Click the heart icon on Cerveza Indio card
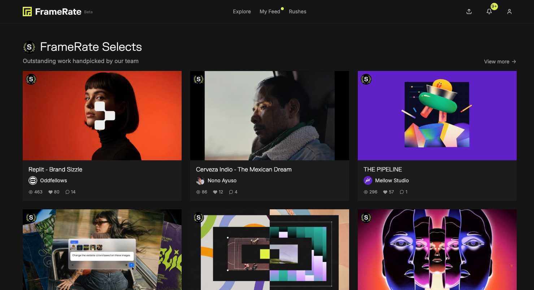Viewport: 534px width, 290px height. (215, 192)
